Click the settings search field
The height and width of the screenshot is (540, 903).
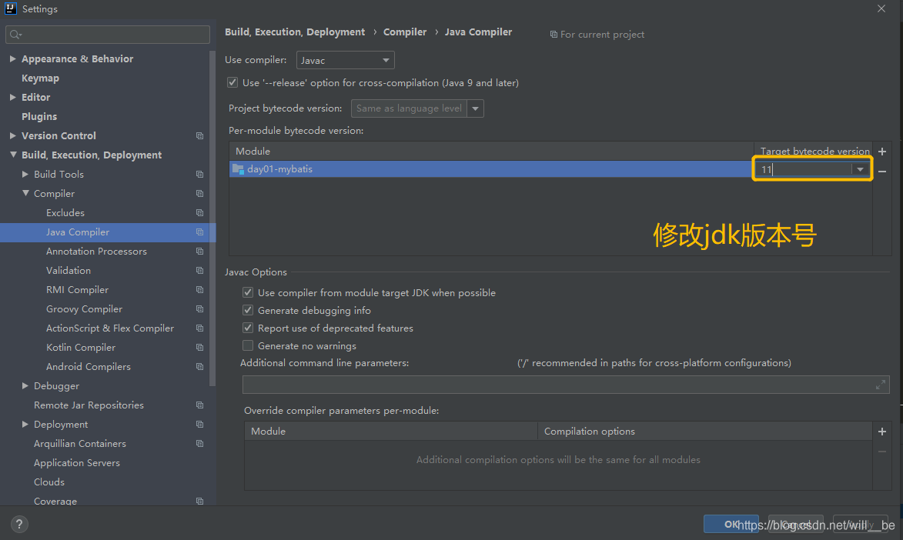tap(108, 35)
